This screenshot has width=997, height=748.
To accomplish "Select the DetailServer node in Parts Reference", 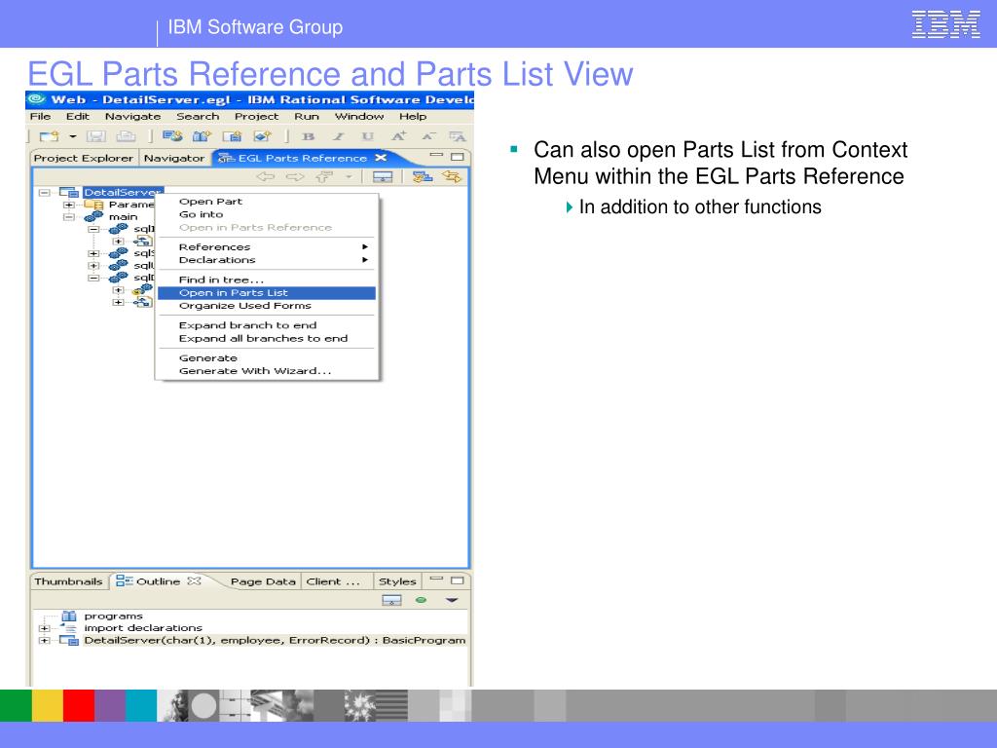I will (123, 192).
